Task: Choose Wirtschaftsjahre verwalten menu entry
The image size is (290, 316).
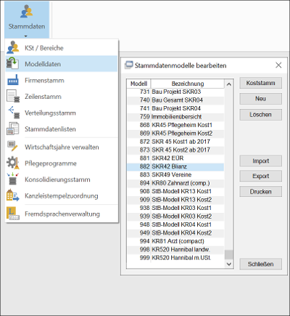Action: (x=62, y=147)
